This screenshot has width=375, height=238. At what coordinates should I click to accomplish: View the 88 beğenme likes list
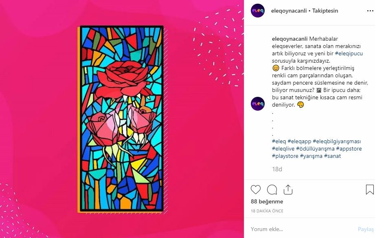(x=267, y=201)
